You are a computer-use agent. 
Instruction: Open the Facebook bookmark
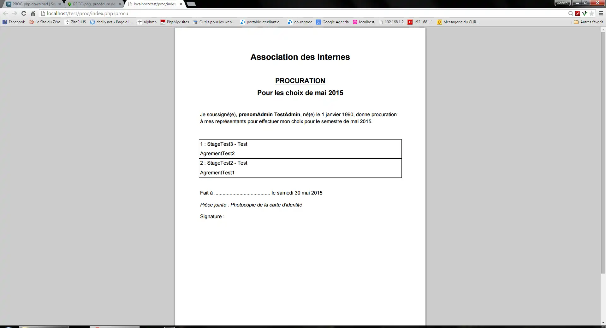14,22
